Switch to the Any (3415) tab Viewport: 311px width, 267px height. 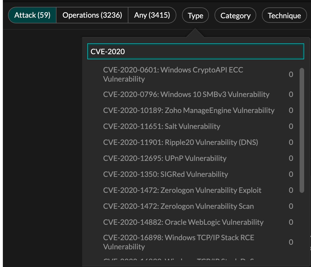click(x=152, y=15)
